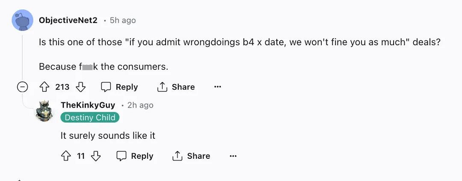Upvote TheKinkyGuy's reply
This screenshot has width=462, height=181.
(66, 156)
